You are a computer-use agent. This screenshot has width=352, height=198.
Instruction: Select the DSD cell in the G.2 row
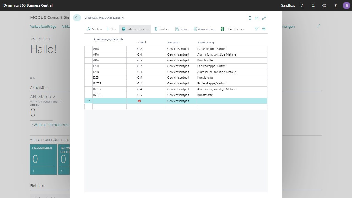click(109, 66)
